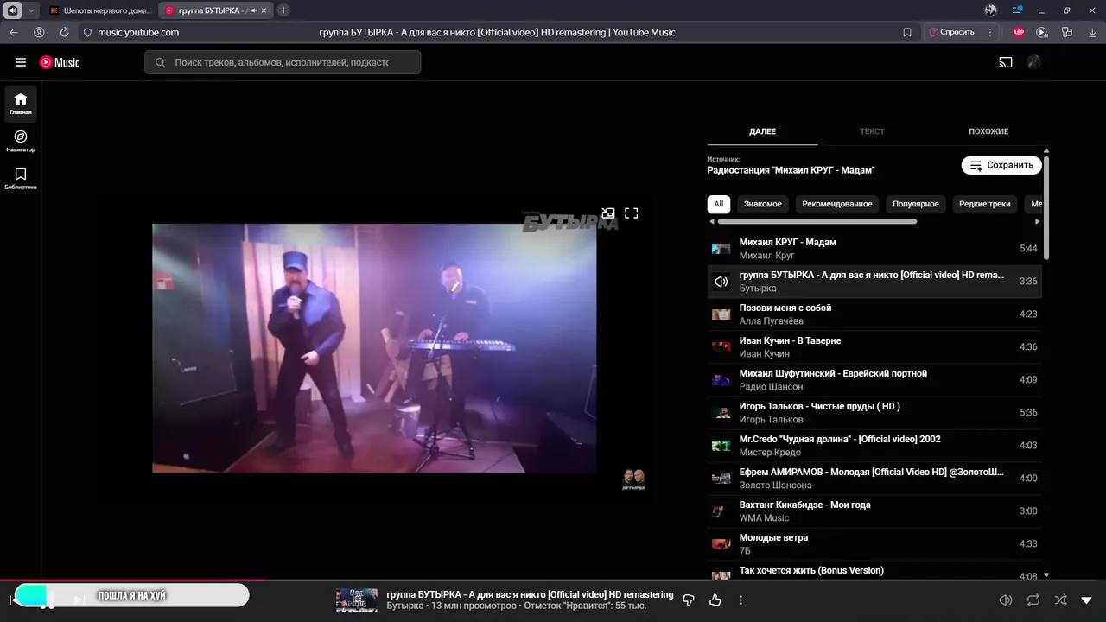
Task: Bookmark this page
Action: [907, 32]
